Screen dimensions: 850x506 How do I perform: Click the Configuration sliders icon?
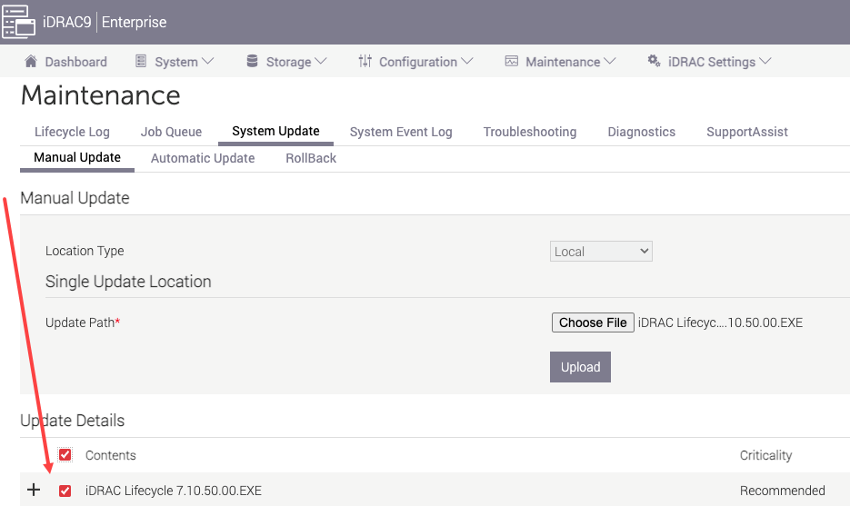tap(365, 62)
